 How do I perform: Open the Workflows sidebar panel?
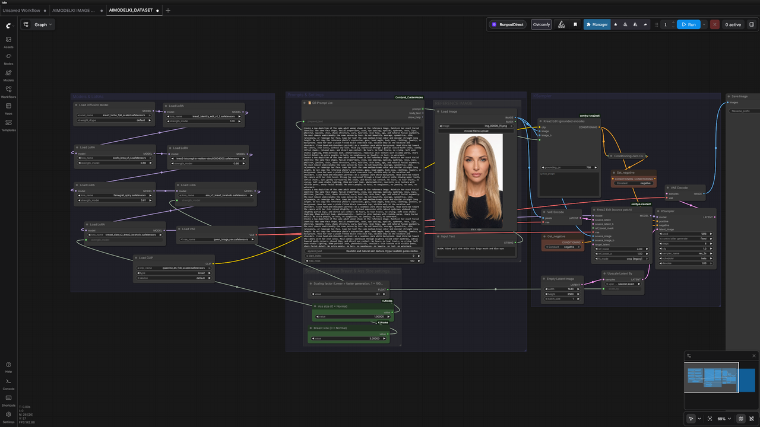(x=8, y=92)
